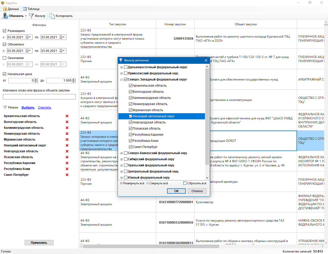The width and height of the screenshot is (328, 254).
Task: Expand Сибирский федеральный округ node
Action: (121, 159)
